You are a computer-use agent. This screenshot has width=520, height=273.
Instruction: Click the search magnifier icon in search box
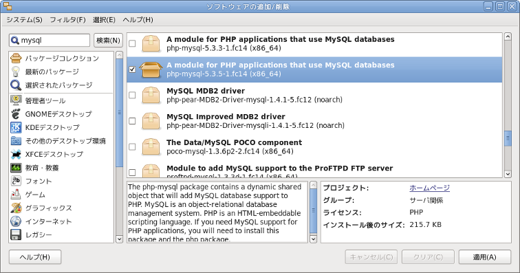[x=15, y=41]
